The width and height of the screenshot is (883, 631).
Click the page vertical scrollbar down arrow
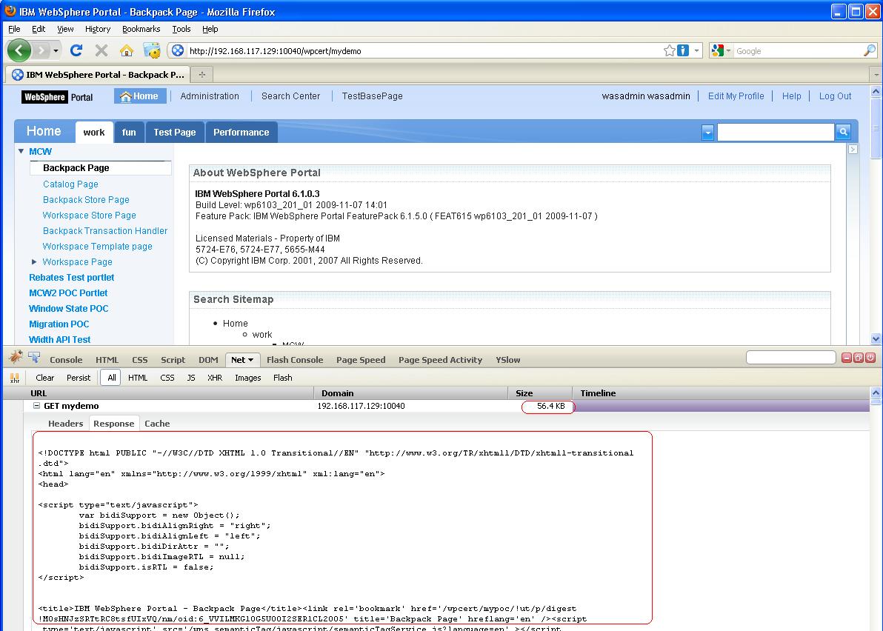(876, 338)
